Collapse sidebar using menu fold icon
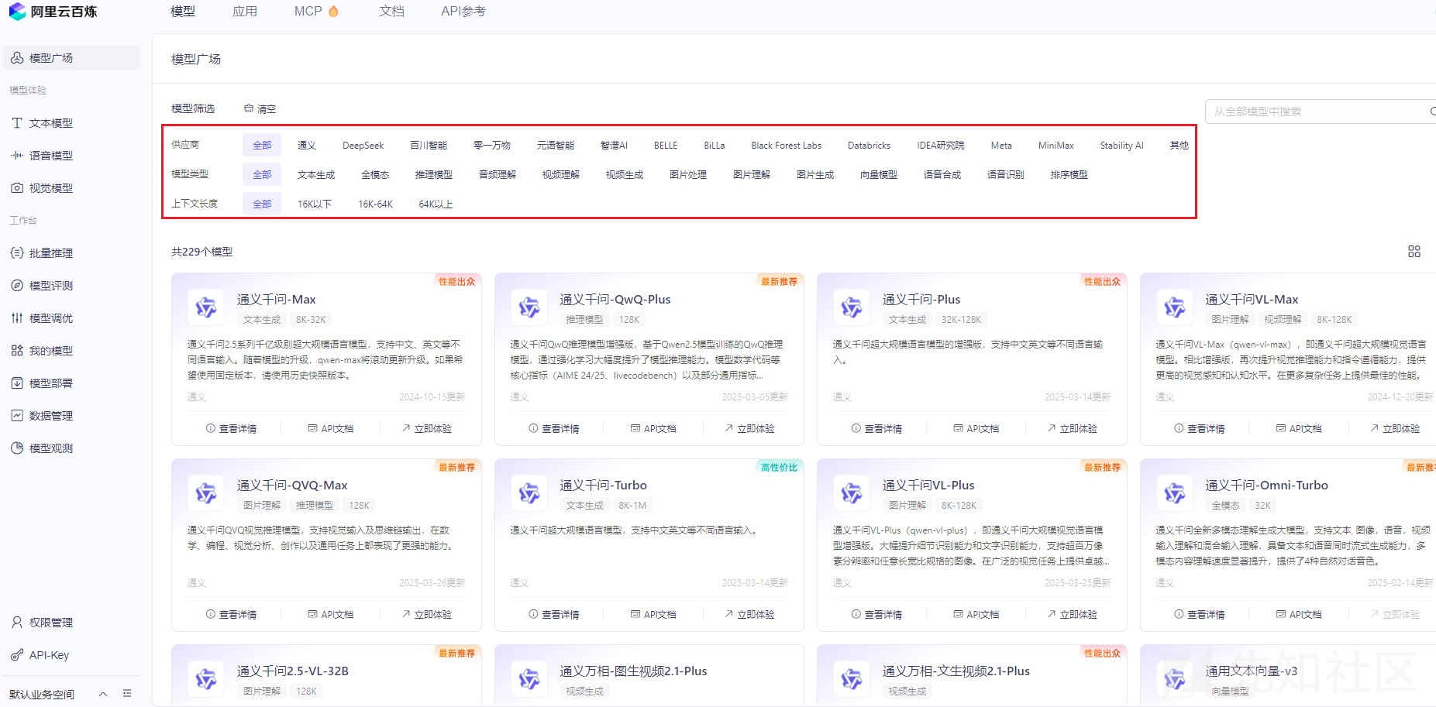This screenshot has height=707, width=1436. (x=127, y=694)
